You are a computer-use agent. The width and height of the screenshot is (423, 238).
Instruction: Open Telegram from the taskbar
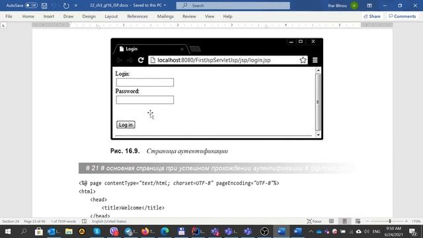click(x=131, y=231)
